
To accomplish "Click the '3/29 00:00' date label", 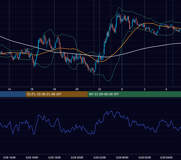I will [122, 157].
